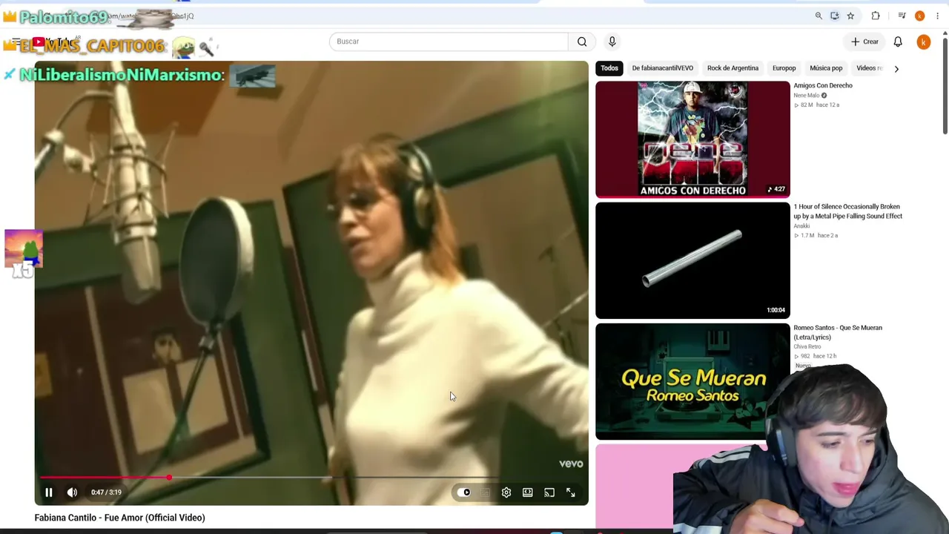Bookmark this page with the star icon
This screenshot has width=949, height=534.
point(850,16)
